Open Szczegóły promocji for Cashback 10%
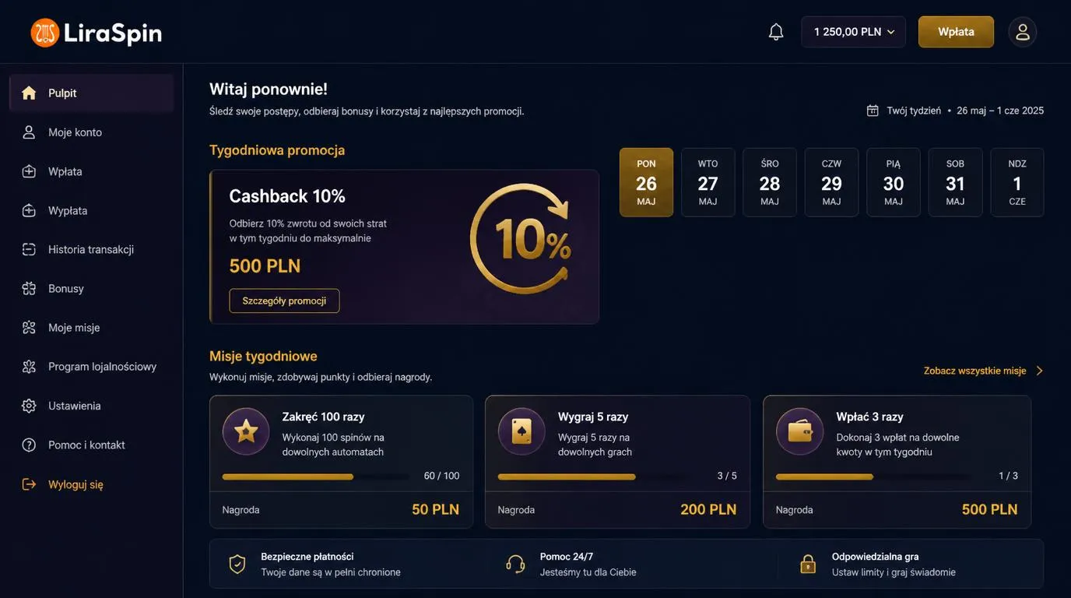Viewport: 1071px width, 598px height. (x=284, y=301)
